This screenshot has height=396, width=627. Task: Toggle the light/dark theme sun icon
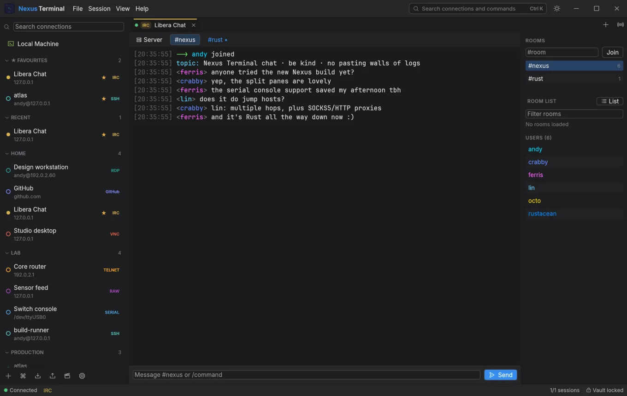click(x=557, y=8)
